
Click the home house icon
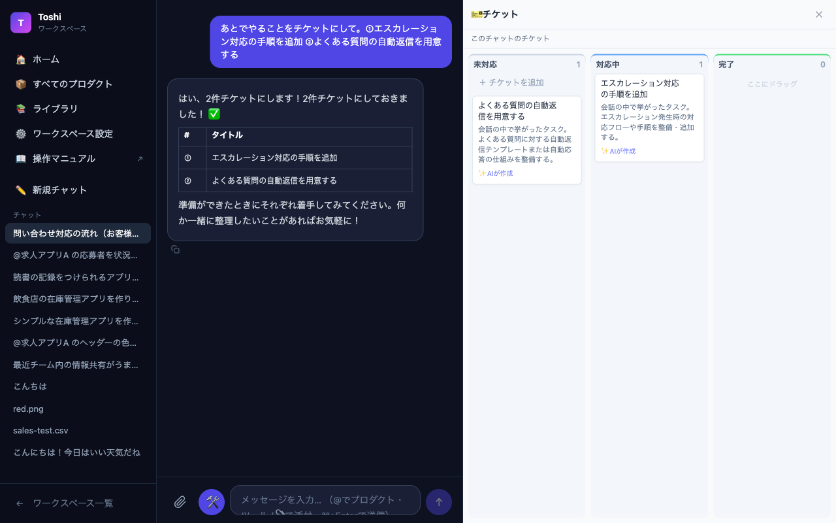[21, 59]
